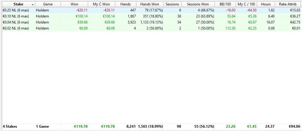This screenshot has width=302, height=131.
Task: Click the €36.27 rake attrib cell
Action: point(295,16)
